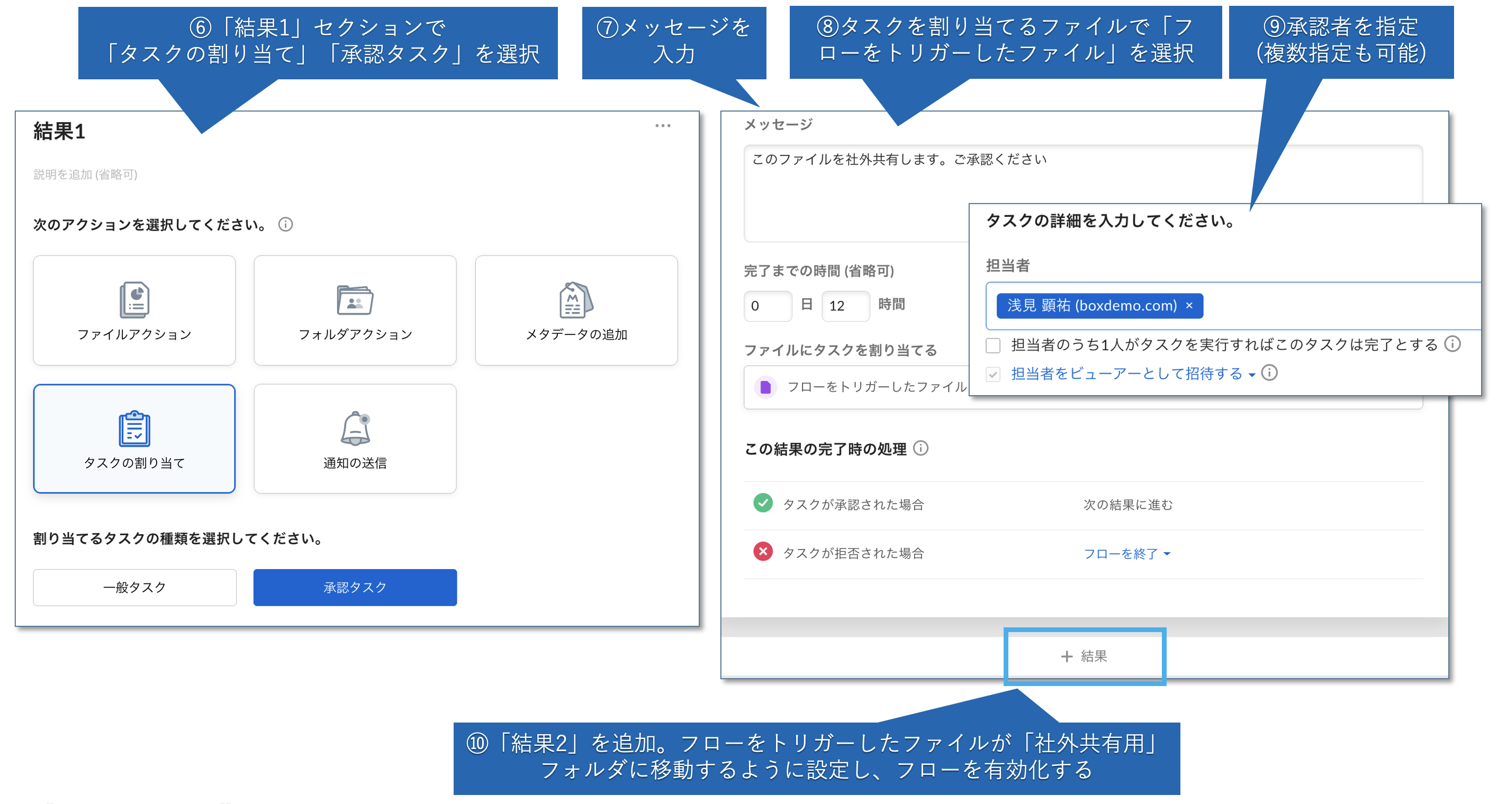Click the 説明を追加 (省略可) description field
Viewport: 1498px width, 804px height.
85,174
